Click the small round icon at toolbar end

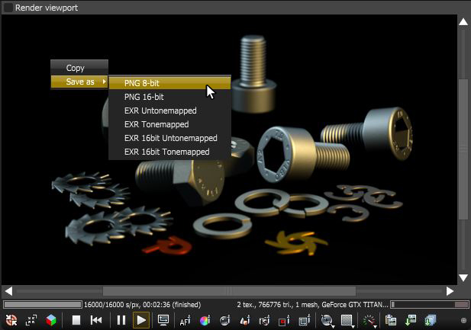[463, 320]
